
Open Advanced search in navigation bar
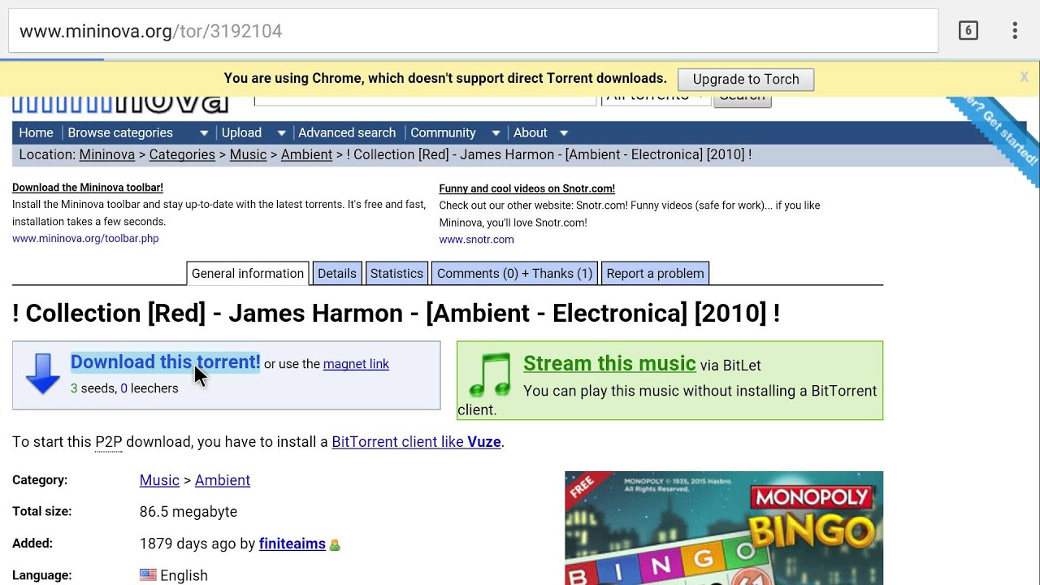[x=347, y=132]
